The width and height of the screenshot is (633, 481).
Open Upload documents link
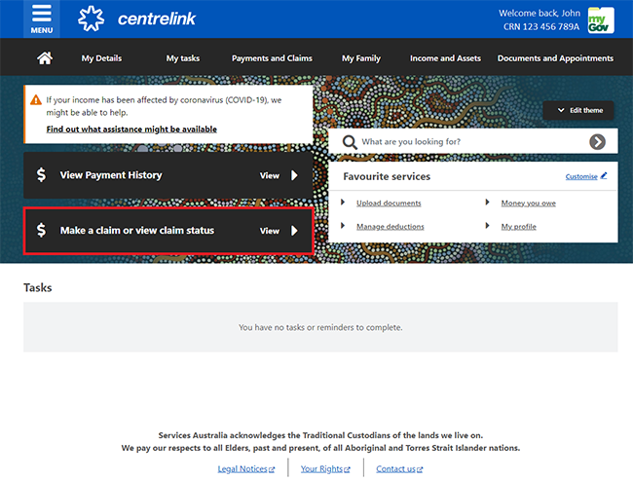pos(389,203)
